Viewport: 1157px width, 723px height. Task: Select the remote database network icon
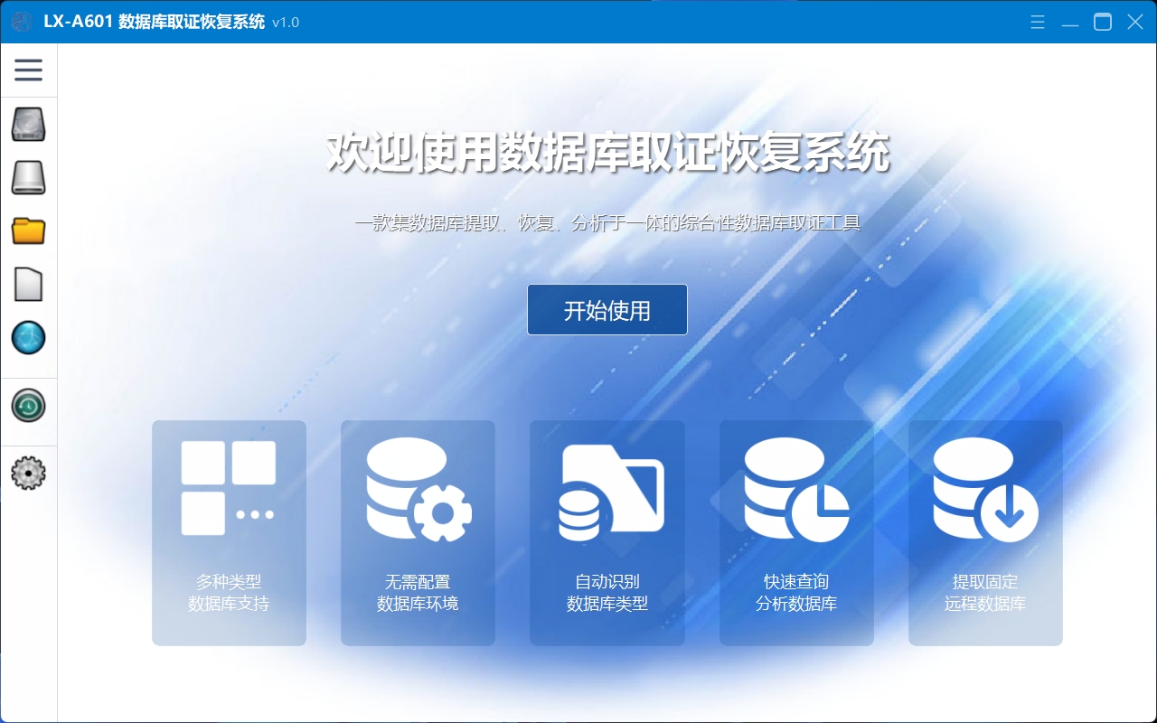(28, 337)
